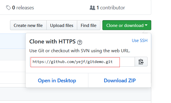The image size is (171, 103).
Task: Open the help question mark beside Clone with HTTPS
Action: pyautogui.click(x=79, y=42)
